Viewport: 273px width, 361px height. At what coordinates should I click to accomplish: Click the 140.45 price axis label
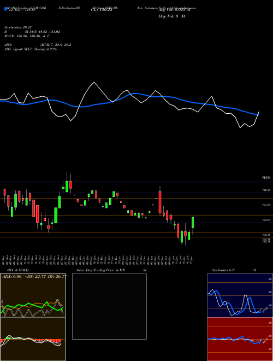[266, 190]
